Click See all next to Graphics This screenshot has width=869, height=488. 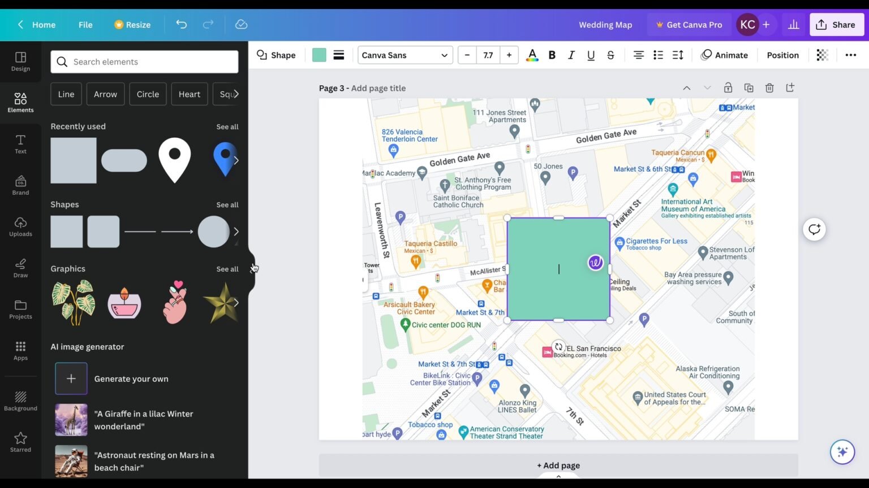click(227, 268)
